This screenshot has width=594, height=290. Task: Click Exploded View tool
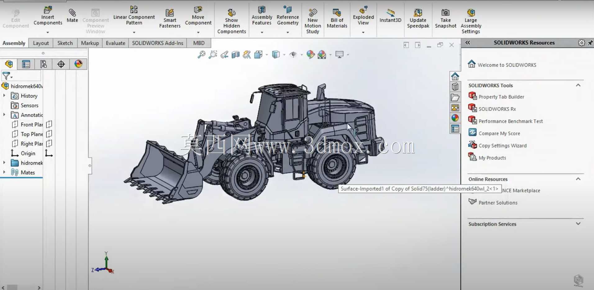(363, 16)
